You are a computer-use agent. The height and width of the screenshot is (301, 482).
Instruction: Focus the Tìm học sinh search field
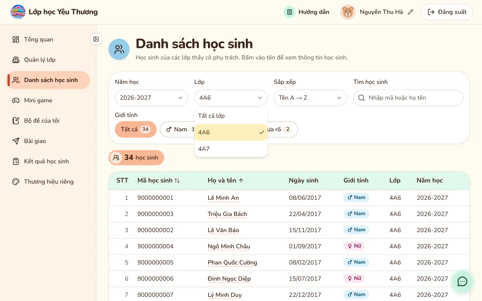click(x=408, y=98)
